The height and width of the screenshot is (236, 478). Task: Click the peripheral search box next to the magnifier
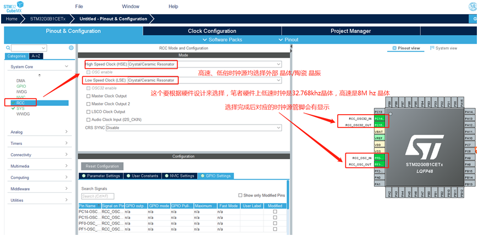coord(29,48)
